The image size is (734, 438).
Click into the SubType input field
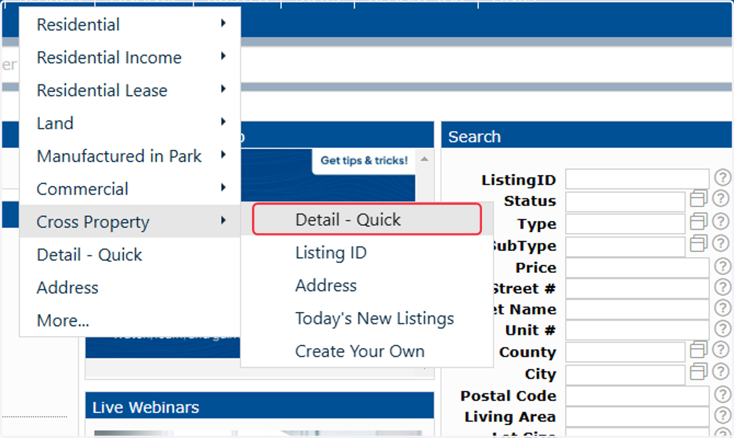click(x=625, y=246)
